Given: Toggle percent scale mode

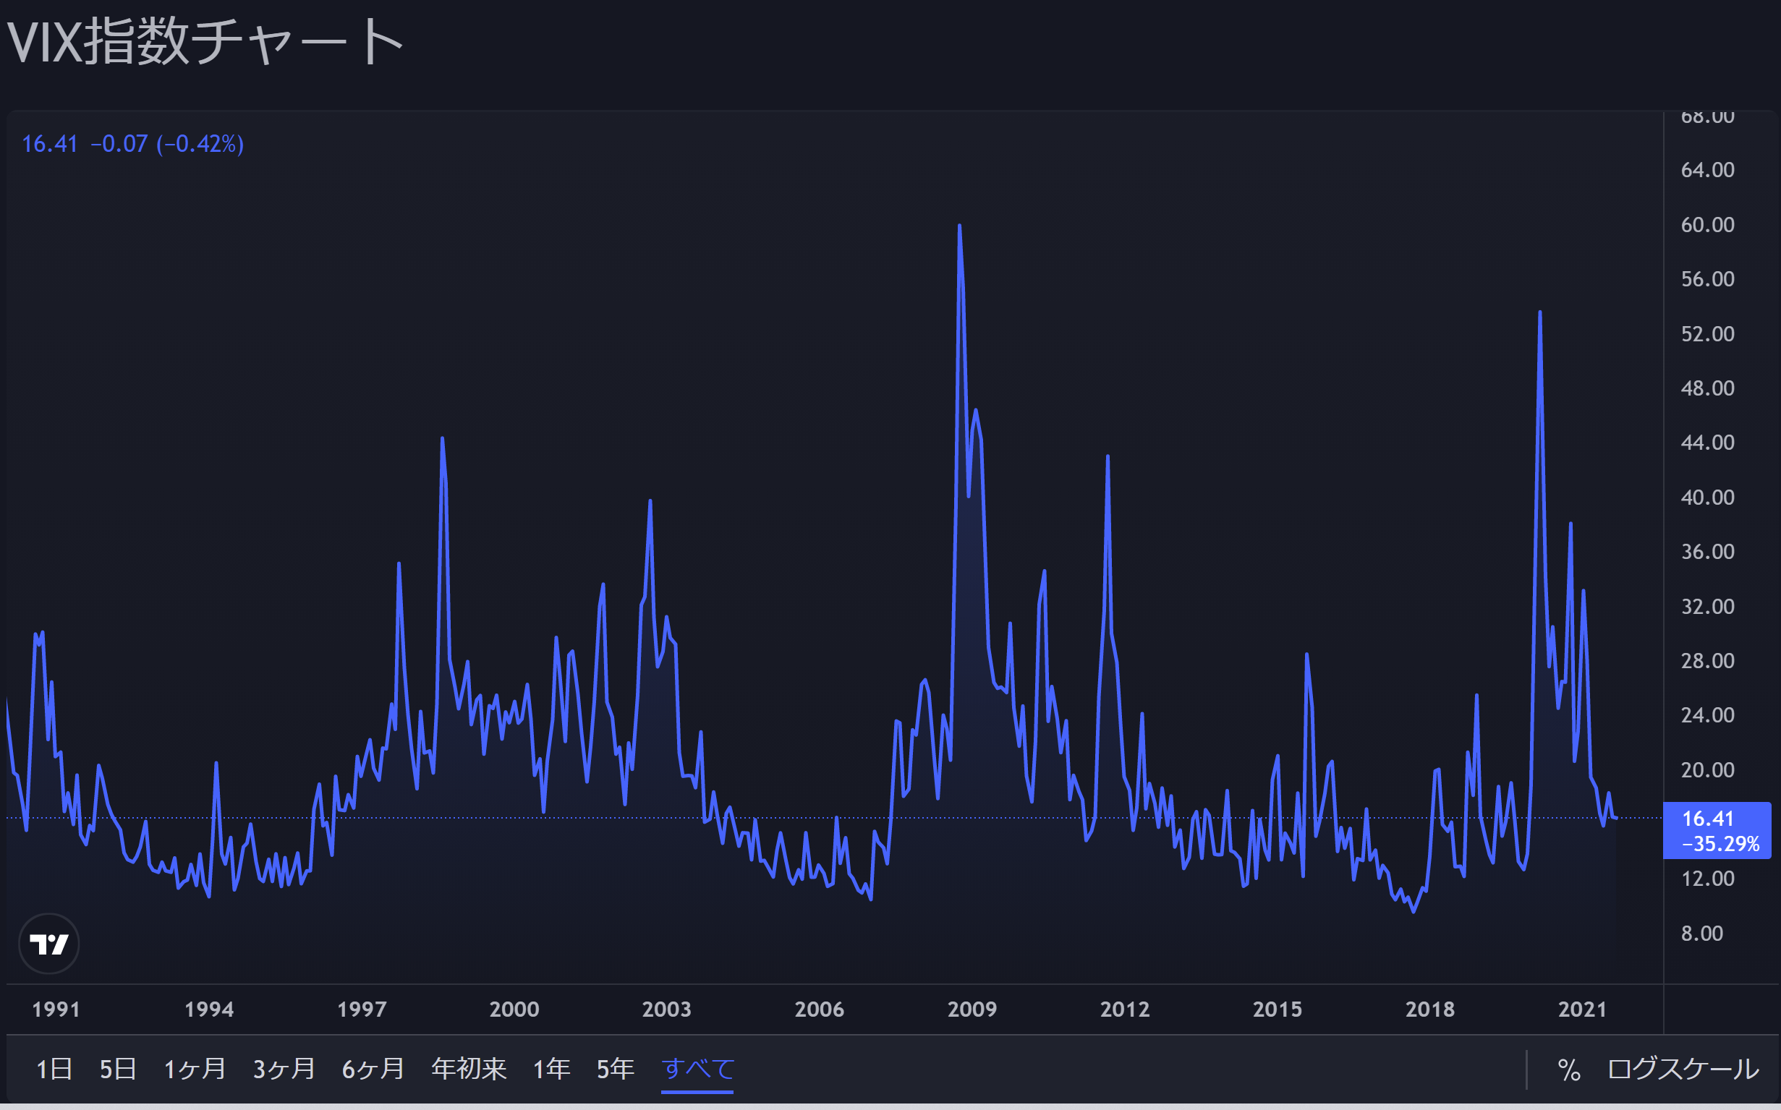Looking at the screenshot, I should click(1568, 1070).
